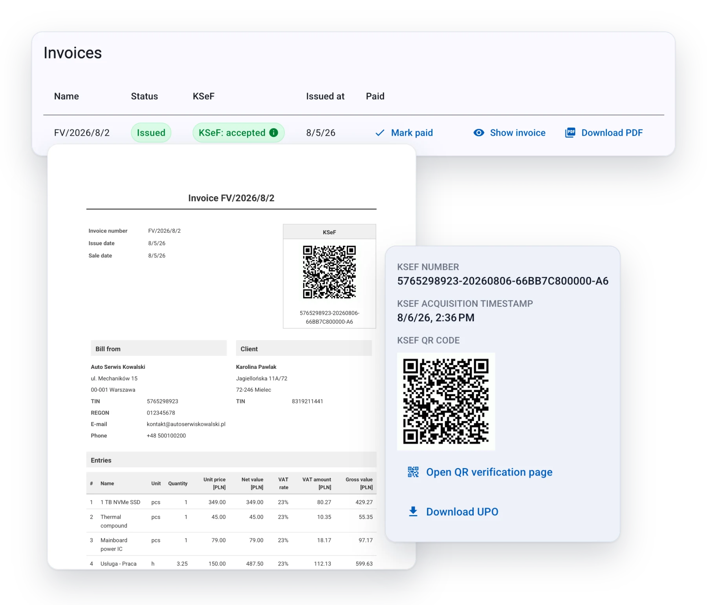Image resolution: width=707 pixels, height=605 pixels.
Task: Click the large KSeF QR code in details panel
Action: [x=446, y=401]
